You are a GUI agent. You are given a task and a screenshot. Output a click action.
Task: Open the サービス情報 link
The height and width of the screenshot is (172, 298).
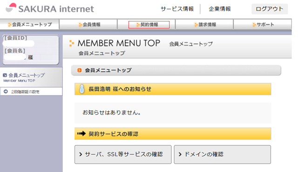(x=177, y=9)
